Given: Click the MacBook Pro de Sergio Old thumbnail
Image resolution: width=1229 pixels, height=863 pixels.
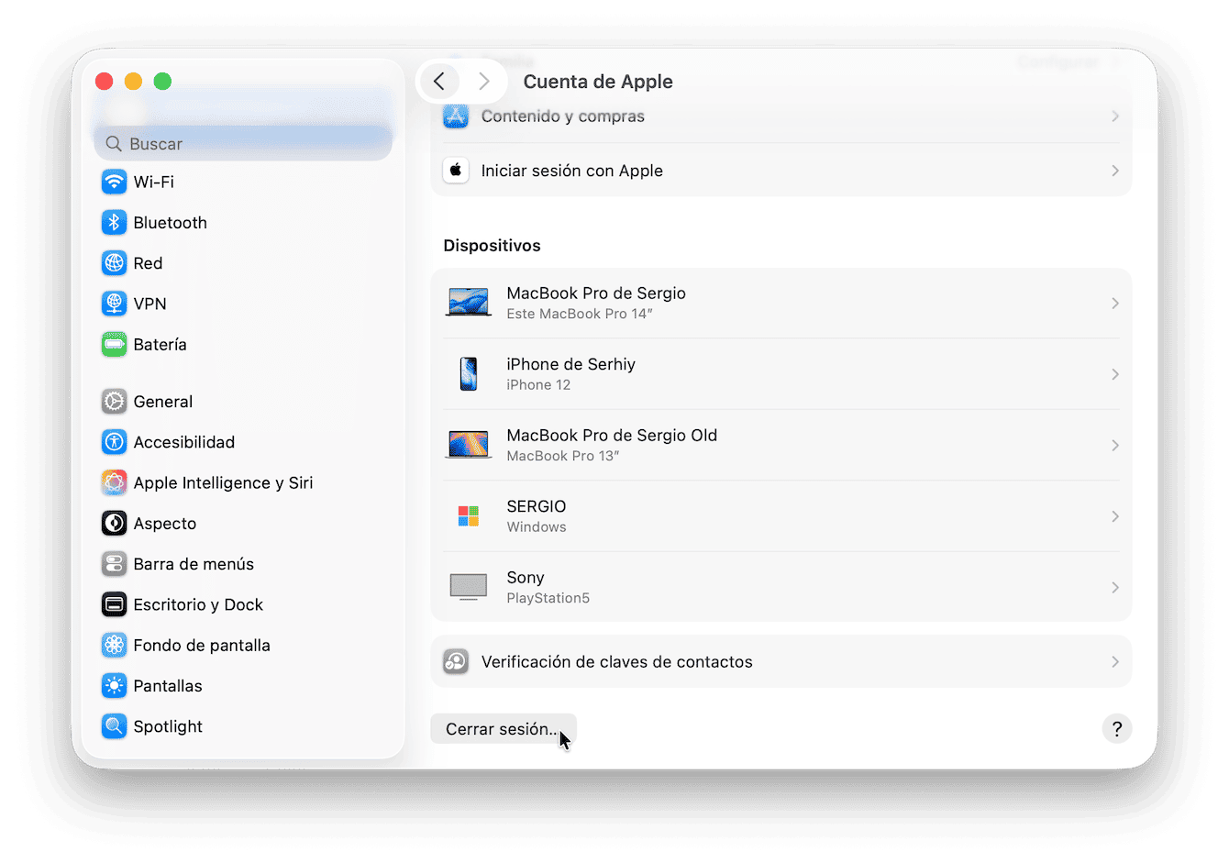Looking at the screenshot, I should [x=469, y=445].
